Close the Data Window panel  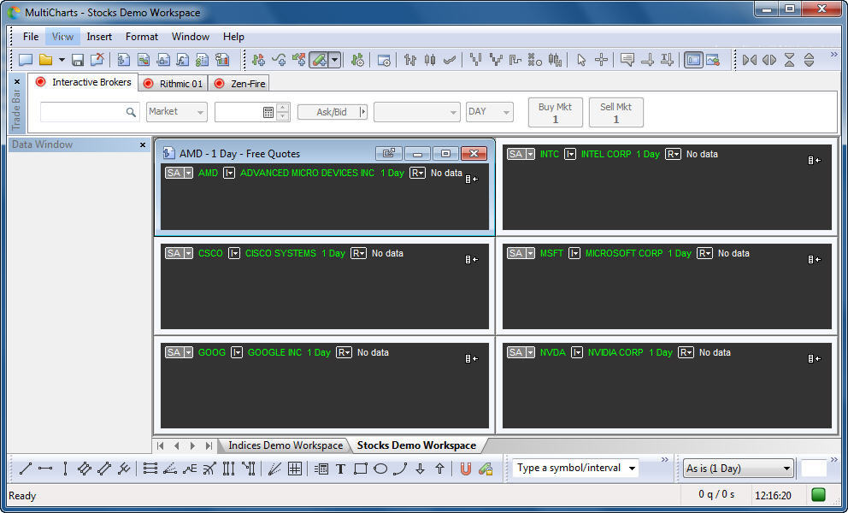pyautogui.click(x=143, y=145)
